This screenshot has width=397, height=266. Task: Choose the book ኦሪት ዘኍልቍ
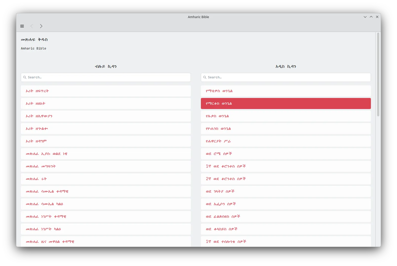point(106,129)
